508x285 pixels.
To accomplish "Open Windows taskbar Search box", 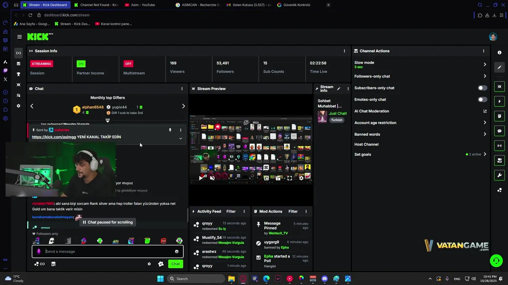I will pyautogui.click(x=196, y=279).
